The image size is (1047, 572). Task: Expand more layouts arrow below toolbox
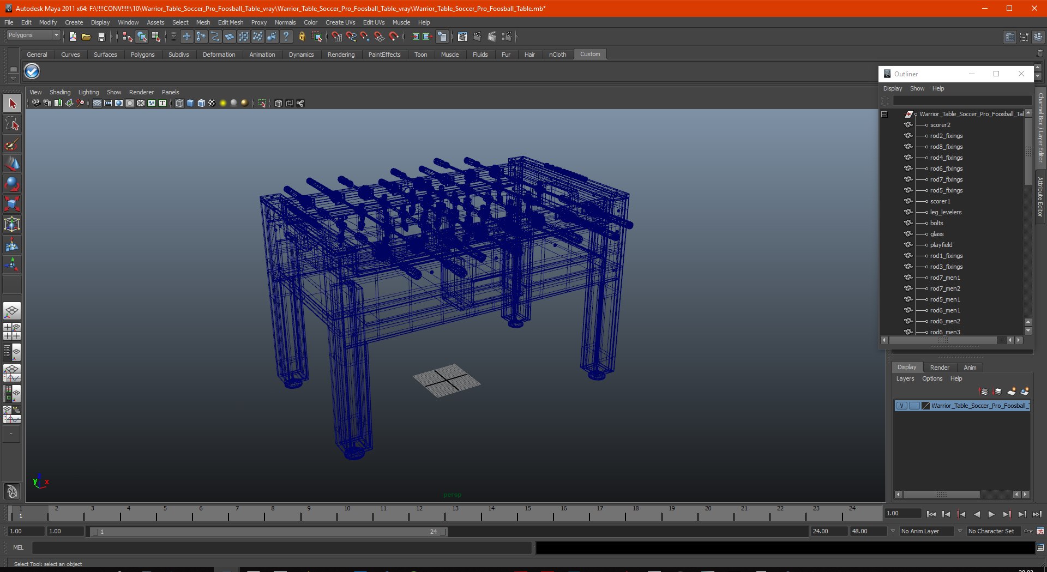pyautogui.click(x=11, y=434)
